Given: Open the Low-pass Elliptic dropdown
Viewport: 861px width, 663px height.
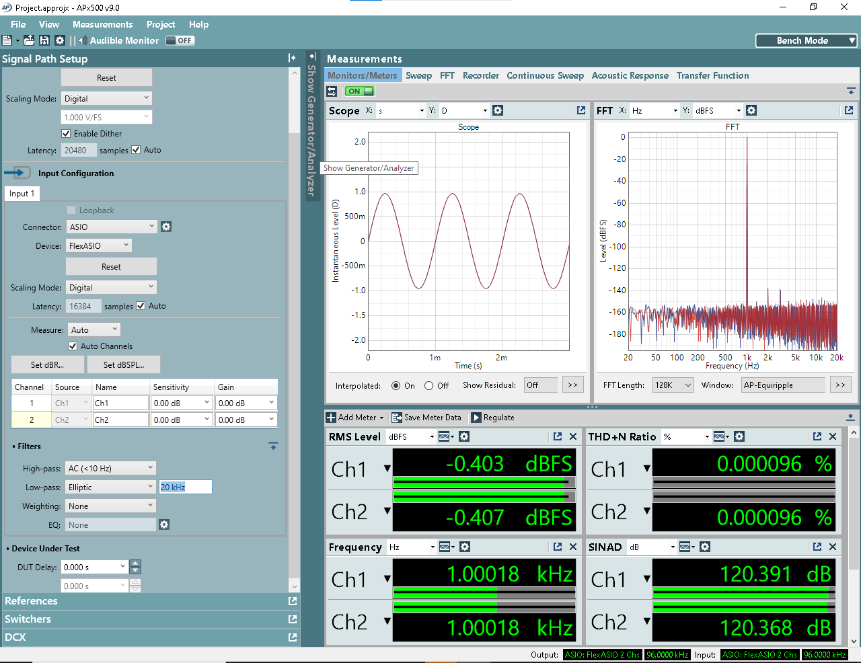Looking at the screenshot, I should coord(111,487).
